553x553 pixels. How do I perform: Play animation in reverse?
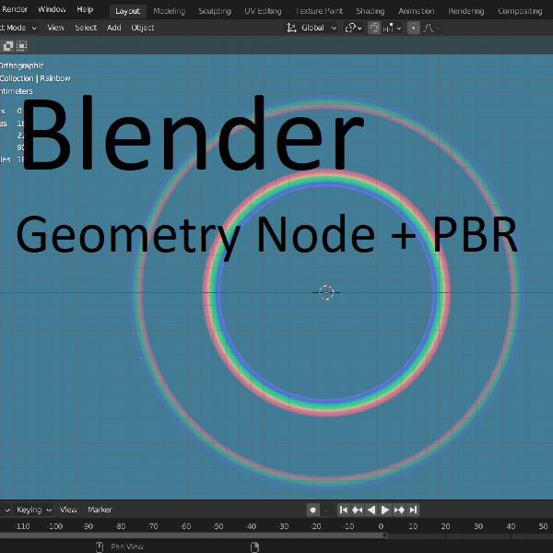pos(371,510)
